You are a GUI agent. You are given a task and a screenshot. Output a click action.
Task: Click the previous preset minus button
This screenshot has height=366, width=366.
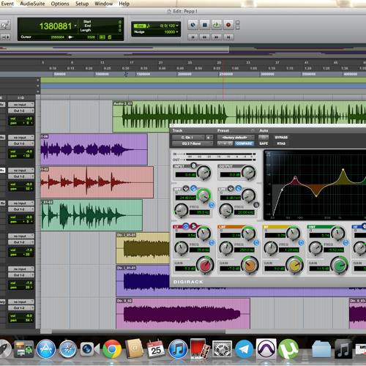pyautogui.click(x=220, y=143)
